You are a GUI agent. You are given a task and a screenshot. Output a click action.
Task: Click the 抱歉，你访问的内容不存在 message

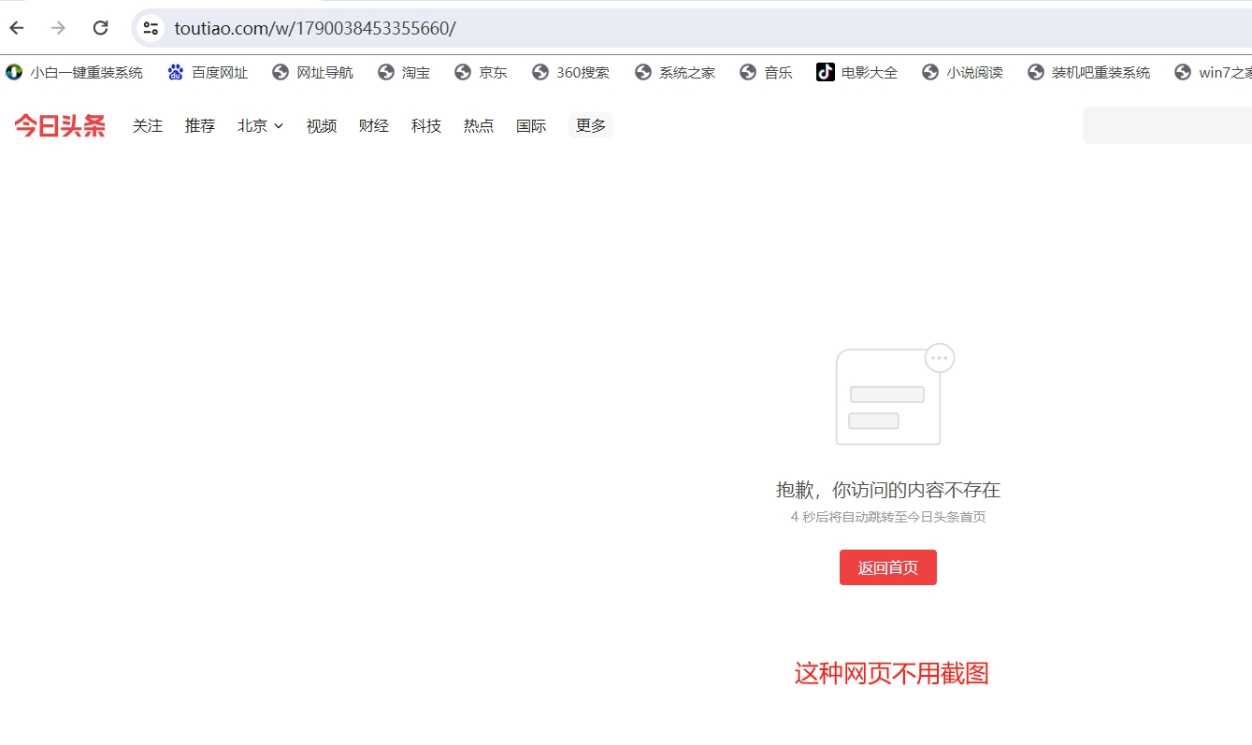tap(888, 490)
